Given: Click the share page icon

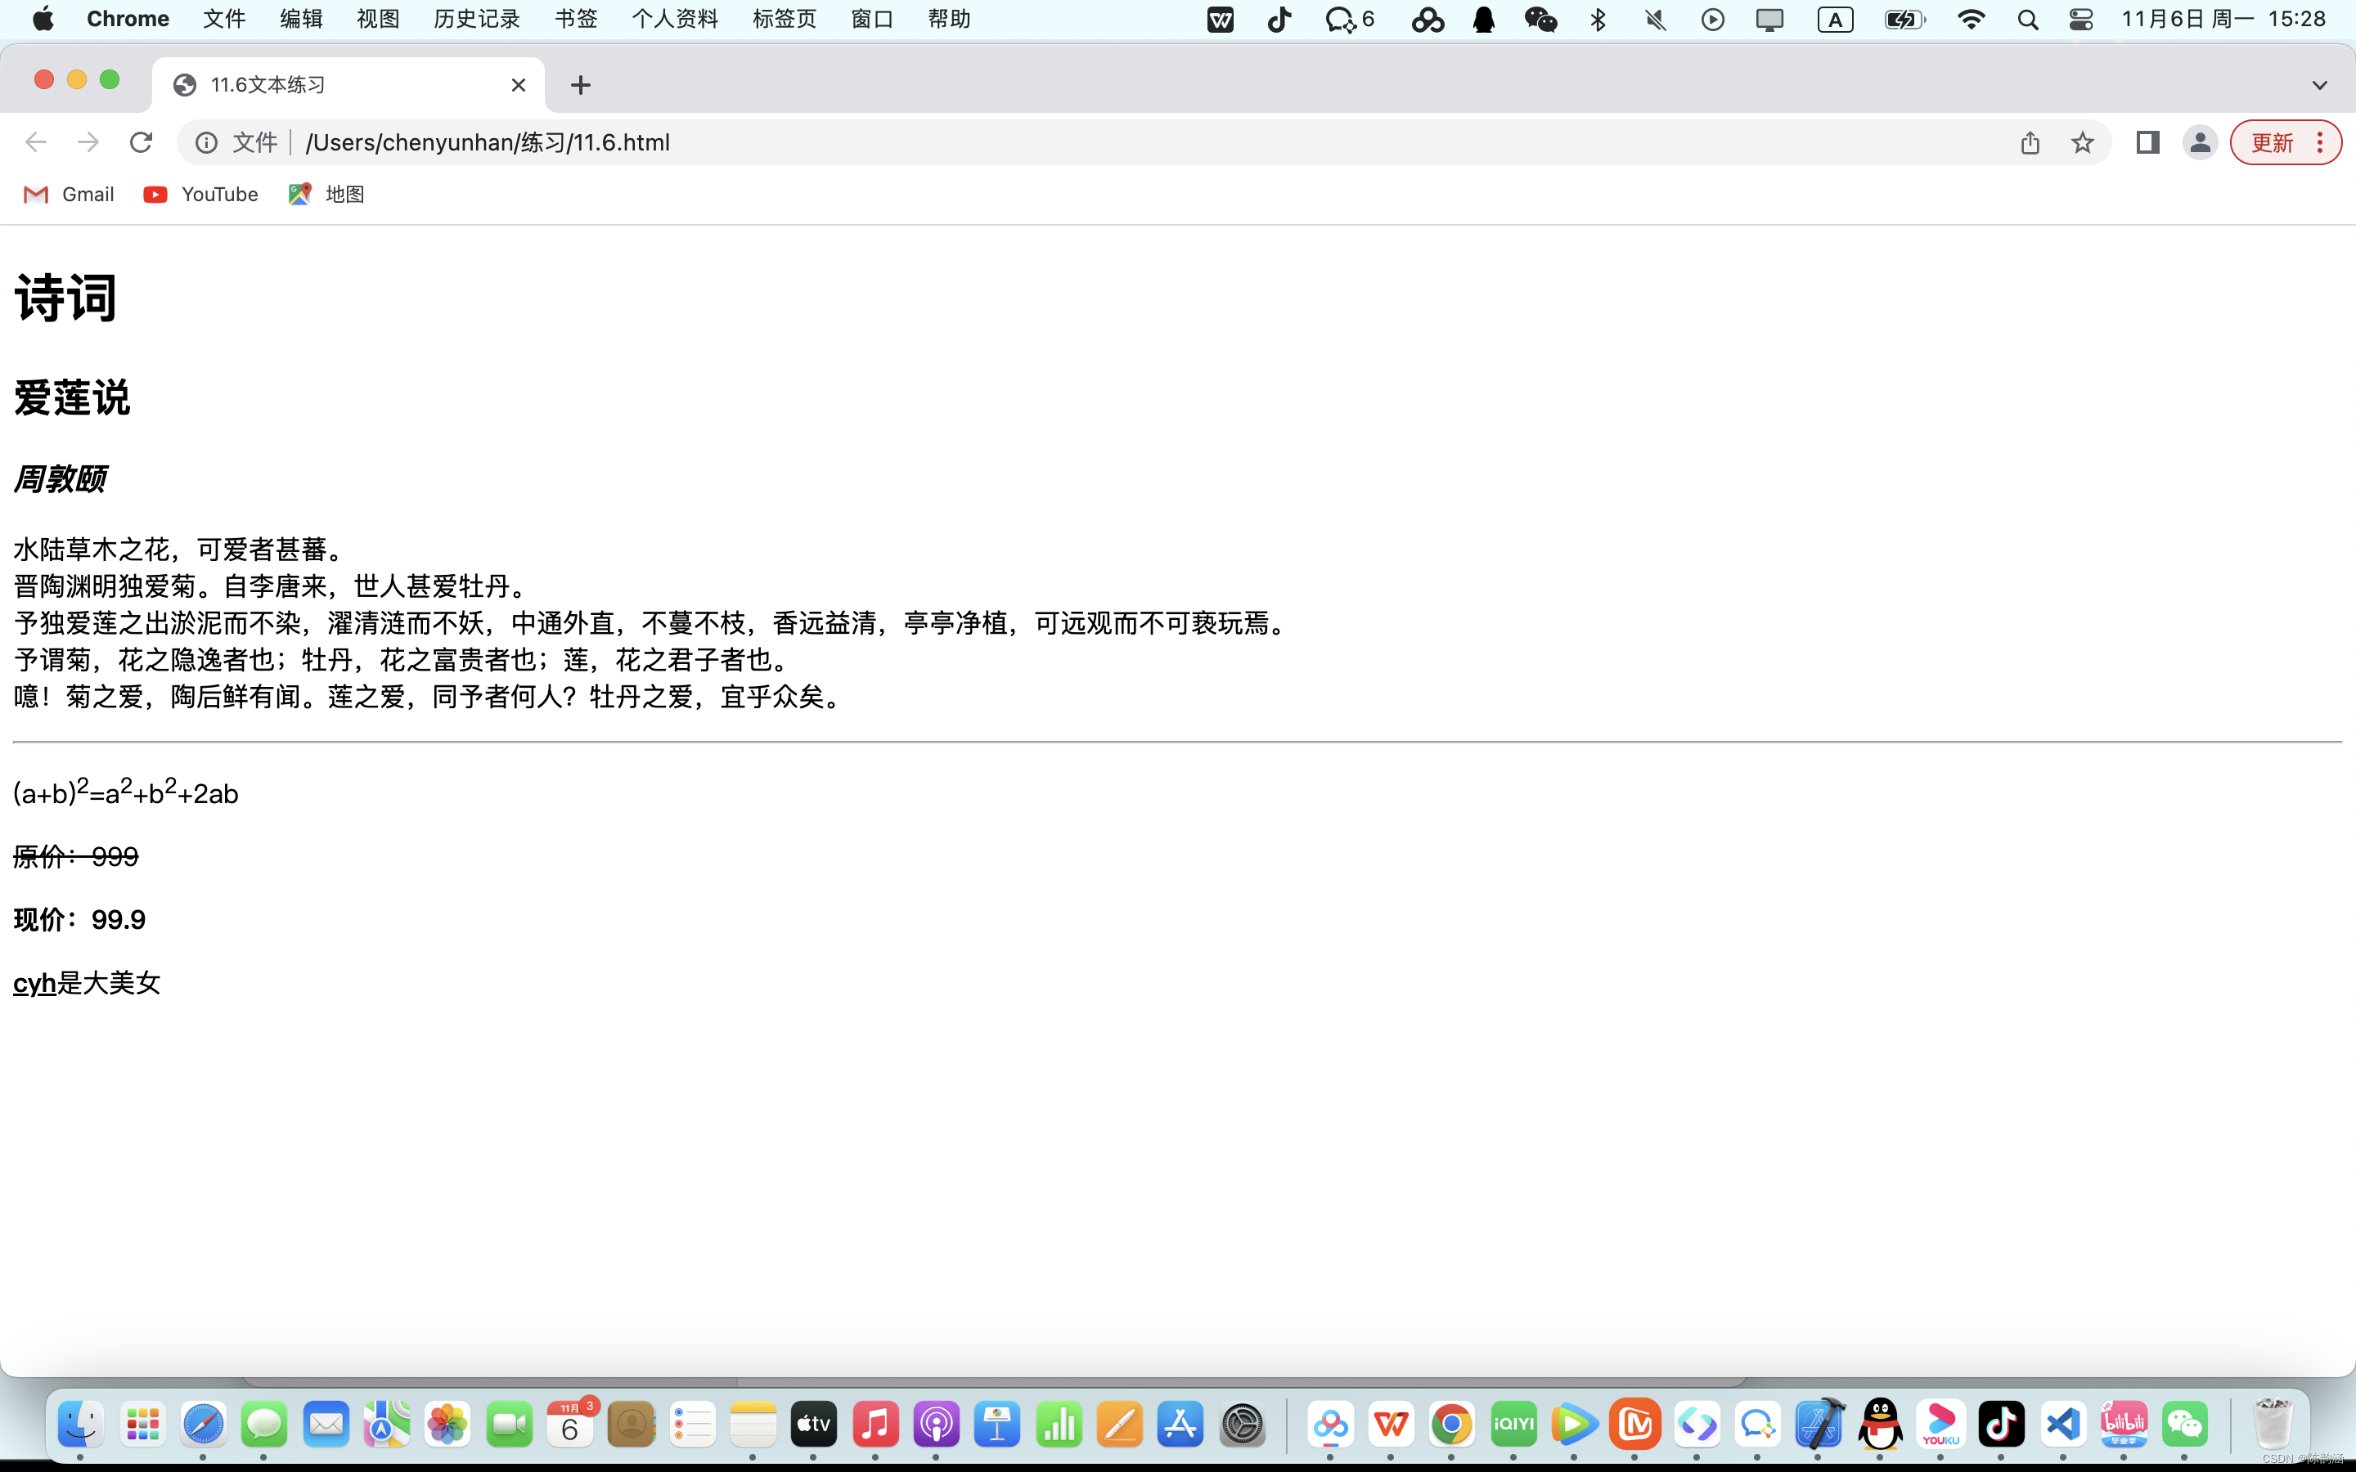Looking at the screenshot, I should 2030,143.
